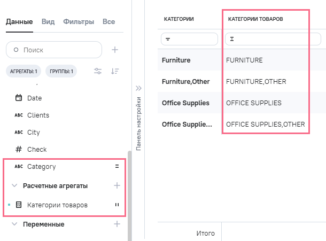Viewport: 326px width, 241px height.
Task: Click the aggregate marker beside Категории товаров
Action: coord(116,205)
